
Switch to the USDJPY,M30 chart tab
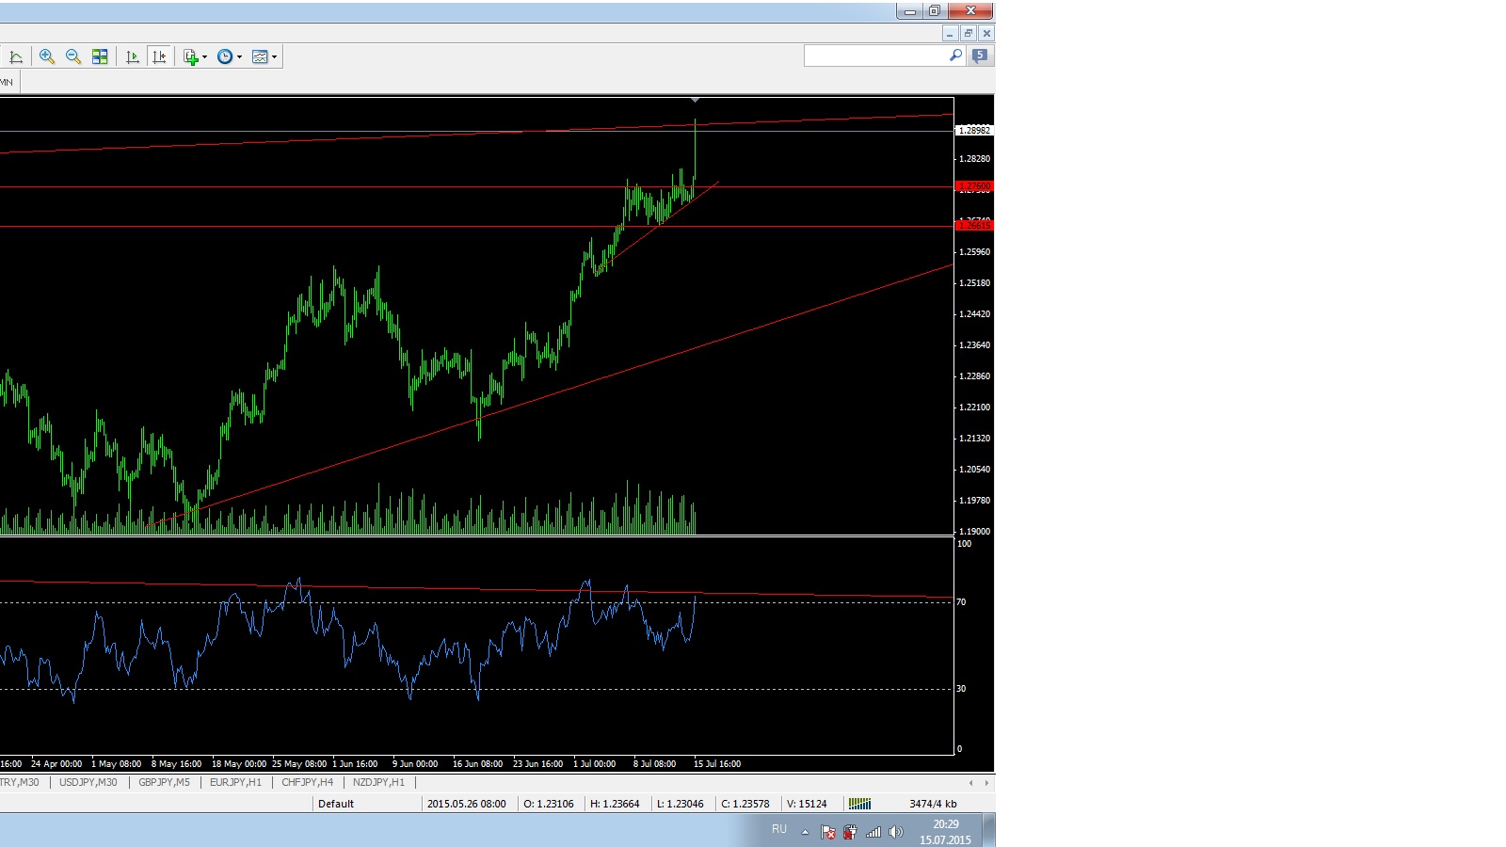[x=88, y=782]
